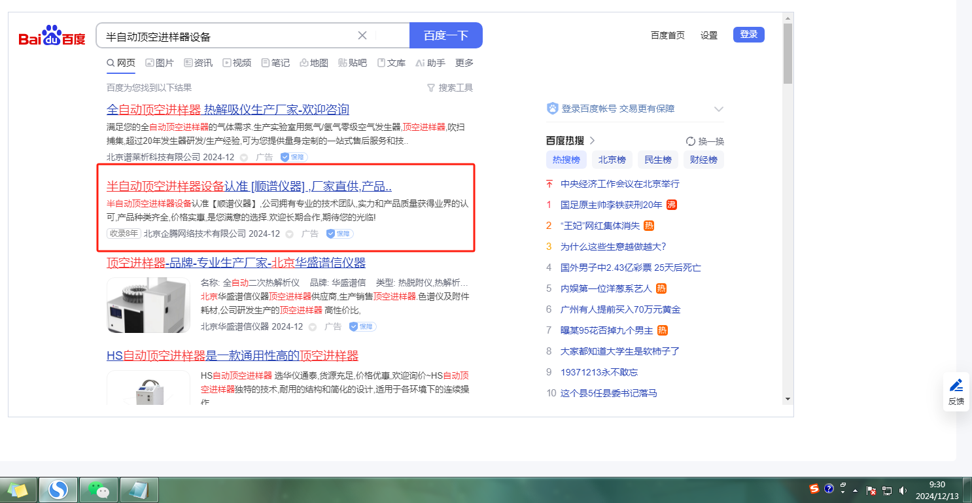Screen dimensions: 972x503
Task: Expand the arrow beside 百度热搜 heading
Action: pos(593,141)
